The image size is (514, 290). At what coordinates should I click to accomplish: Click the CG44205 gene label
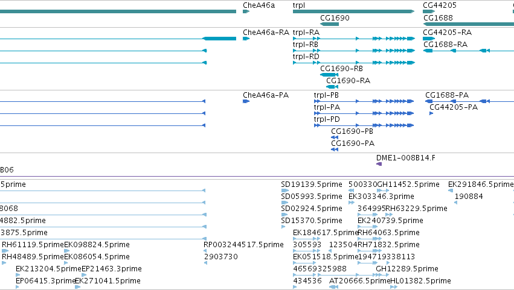tap(439, 5)
